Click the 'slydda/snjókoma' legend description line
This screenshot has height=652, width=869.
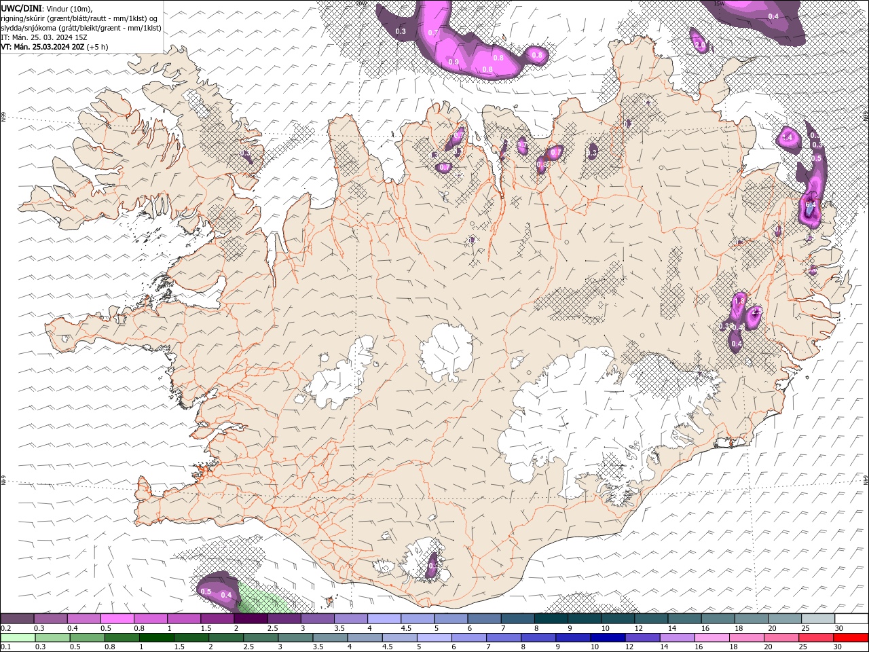point(81,28)
